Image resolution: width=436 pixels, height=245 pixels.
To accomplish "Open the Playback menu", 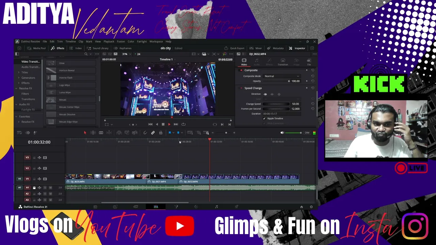I will click(109, 42).
